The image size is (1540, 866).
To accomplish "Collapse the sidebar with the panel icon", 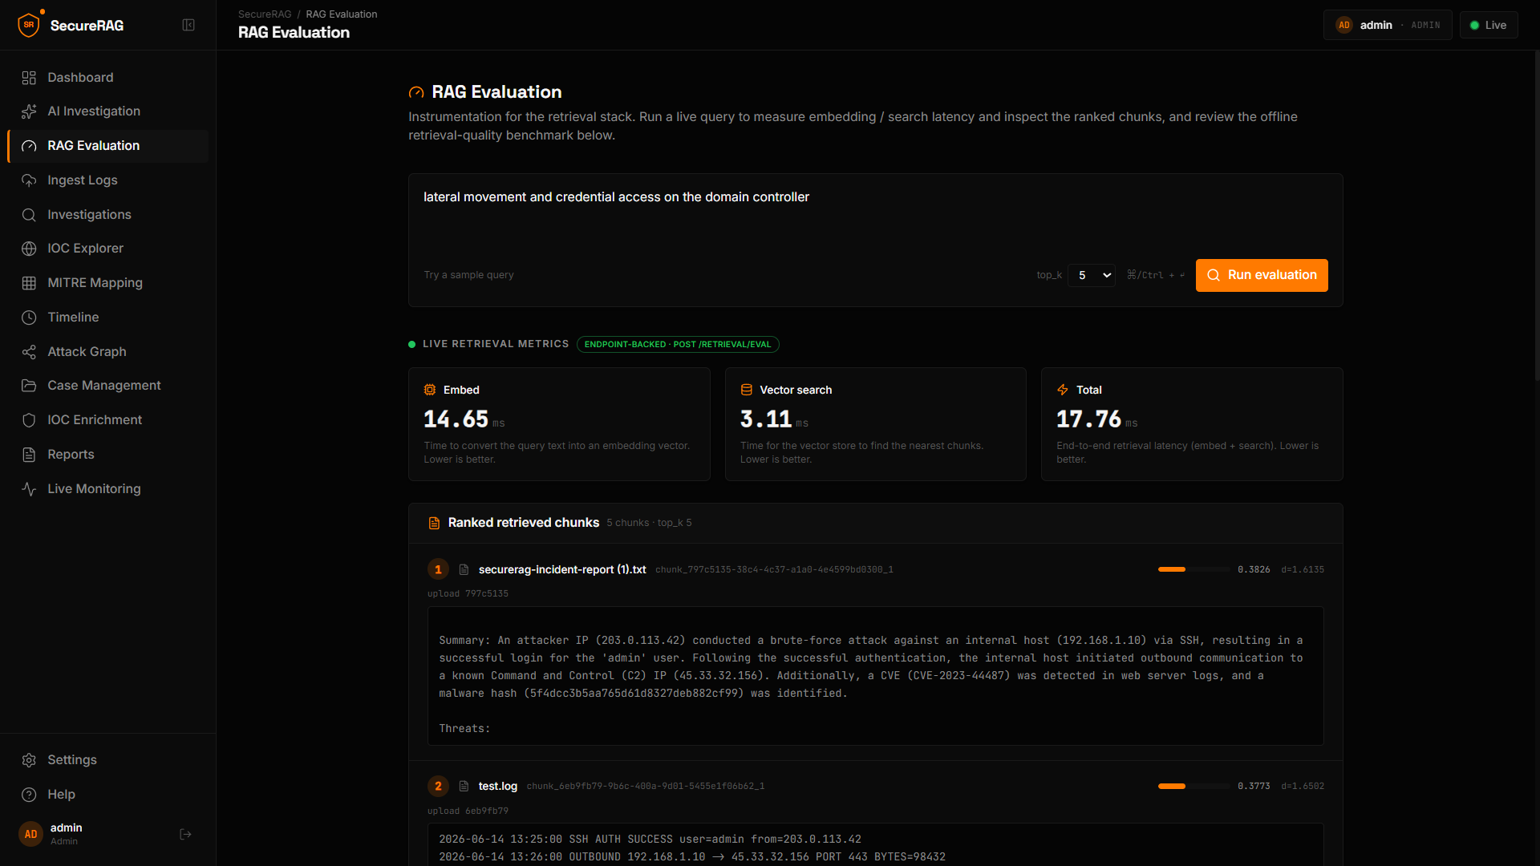I will (188, 25).
